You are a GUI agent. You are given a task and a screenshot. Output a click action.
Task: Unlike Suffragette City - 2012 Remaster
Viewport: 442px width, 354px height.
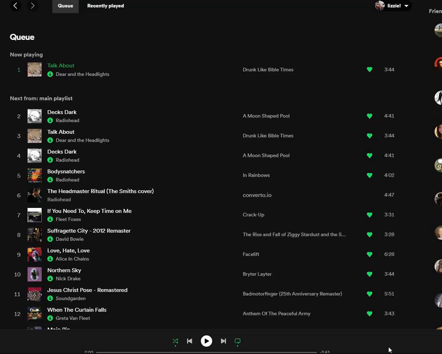[369, 235]
